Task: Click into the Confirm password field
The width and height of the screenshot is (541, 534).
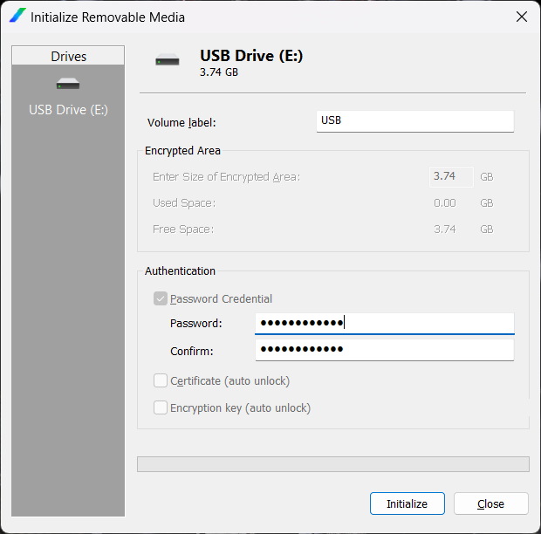Action: [384, 350]
